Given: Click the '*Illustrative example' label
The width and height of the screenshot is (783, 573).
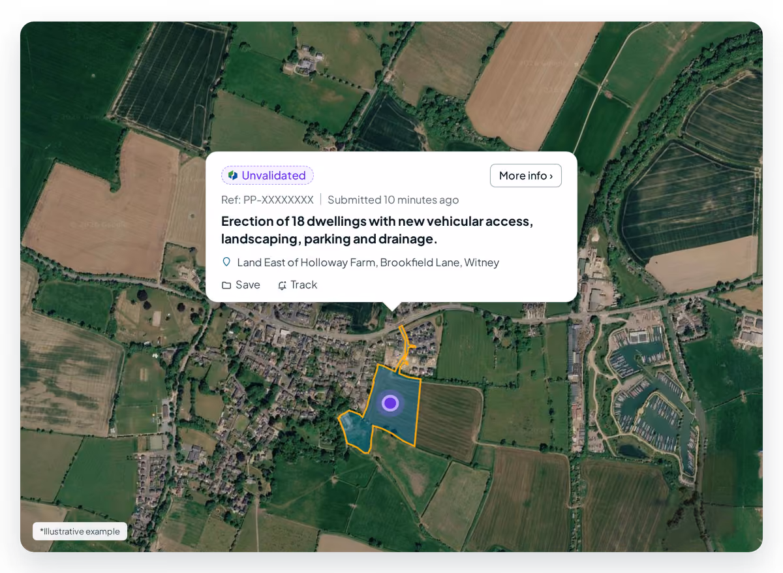Looking at the screenshot, I should click(x=80, y=531).
